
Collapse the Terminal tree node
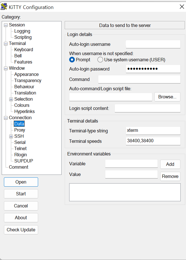point(6,44)
